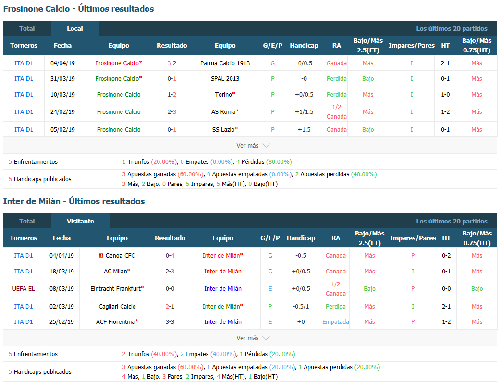Open the Genoa CFC team link
This screenshot has width=501, height=383.
120,256
